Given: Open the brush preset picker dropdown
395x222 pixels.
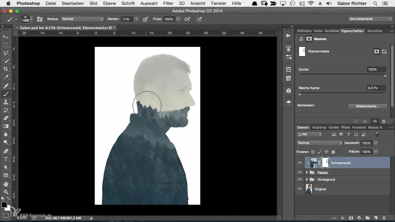Looking at the screenshot, I should point(32,19).
